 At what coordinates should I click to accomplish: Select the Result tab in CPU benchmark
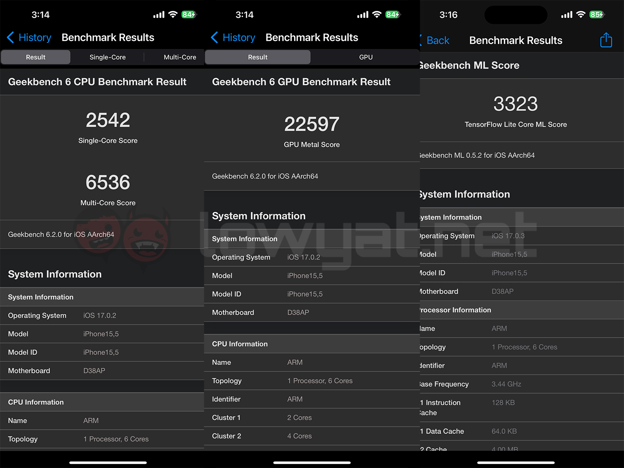click(x=35, y=57)
